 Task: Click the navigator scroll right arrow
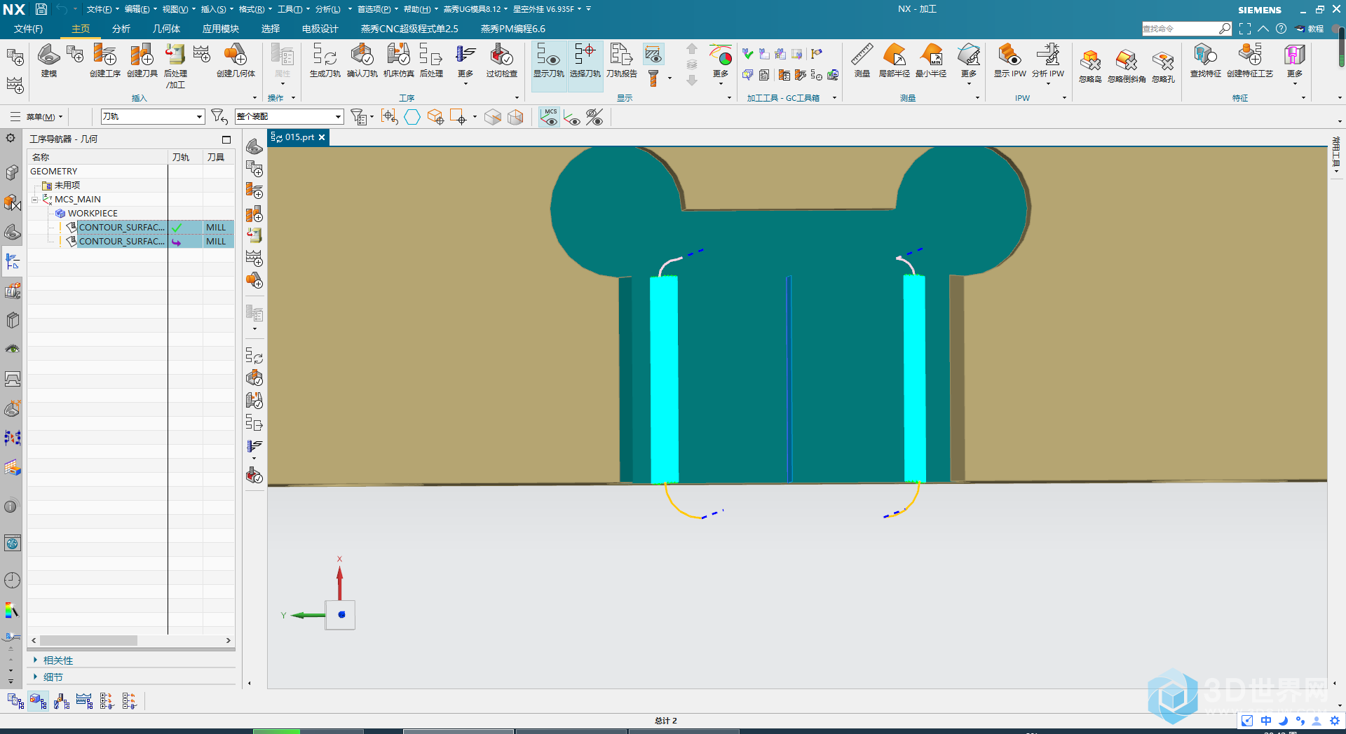(228, 640)
